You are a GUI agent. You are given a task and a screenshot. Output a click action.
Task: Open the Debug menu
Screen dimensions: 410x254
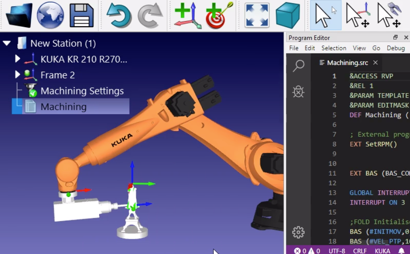pos(396,48)
